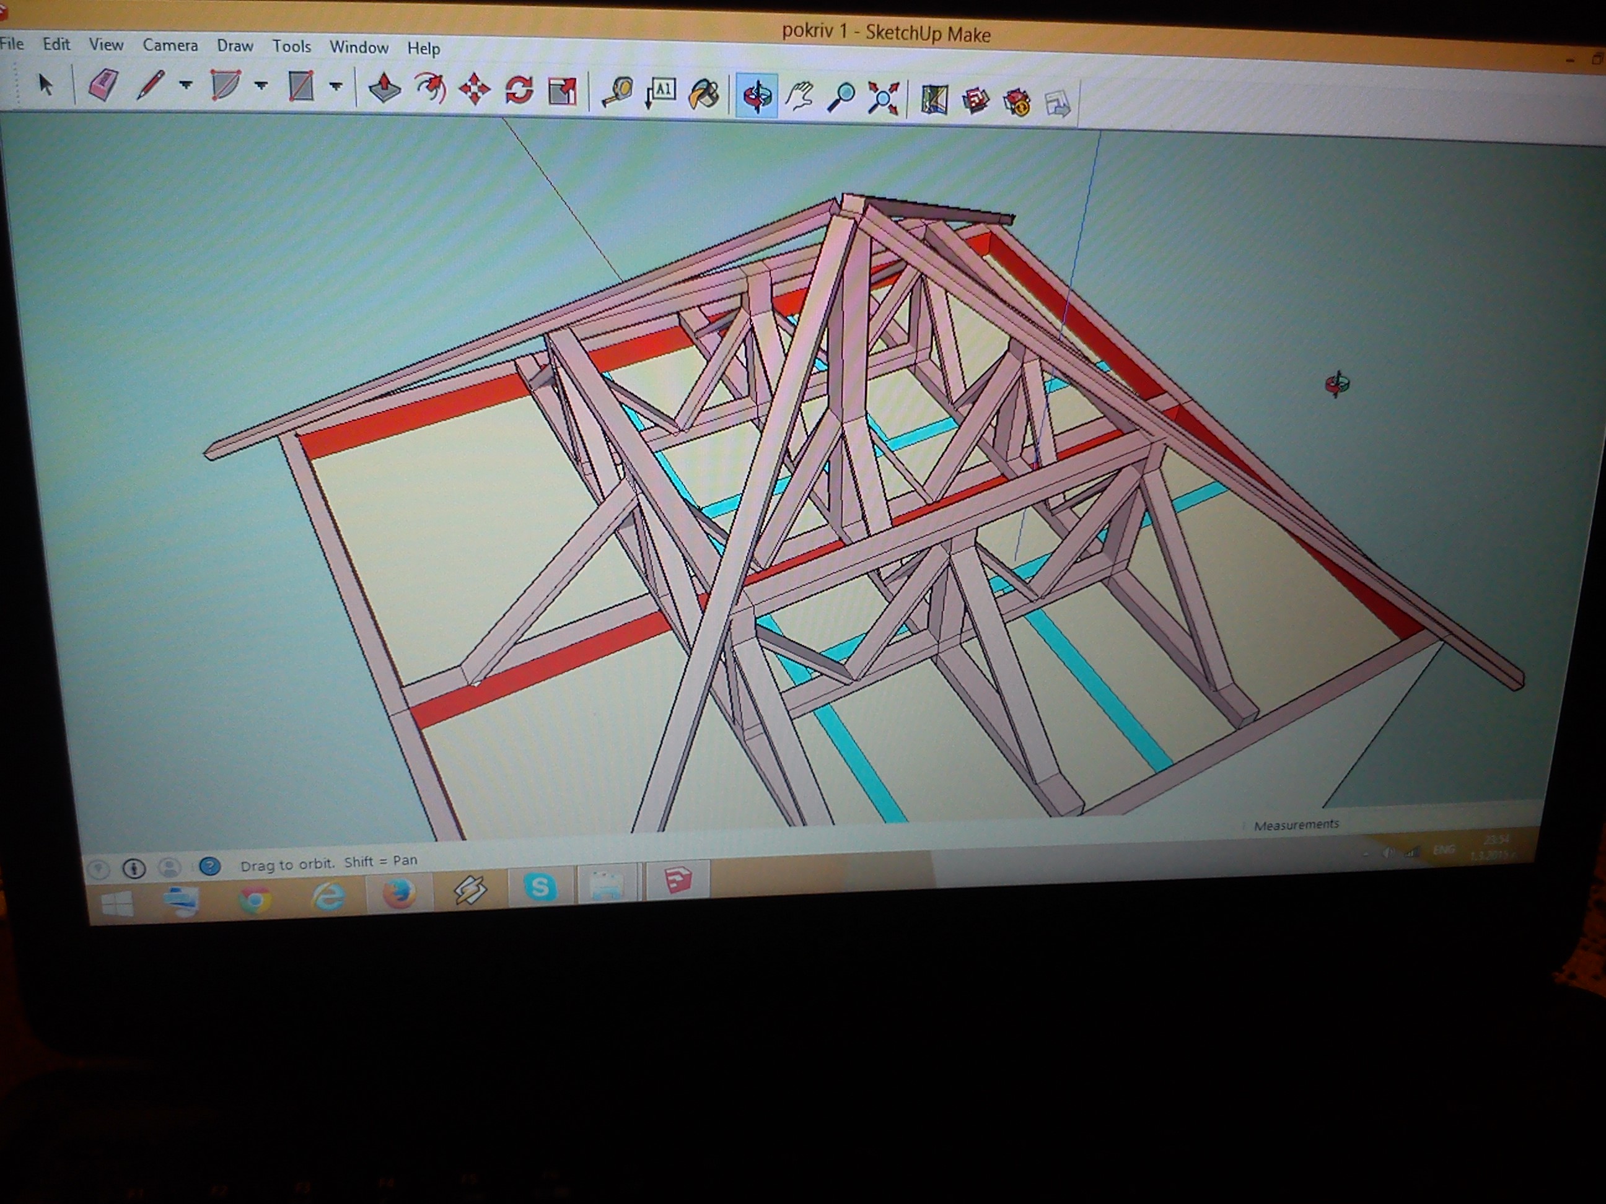The image size is (1606, 1204).
Task: Expand the Line tool dropdown arrow
Action: pos(186,85)
